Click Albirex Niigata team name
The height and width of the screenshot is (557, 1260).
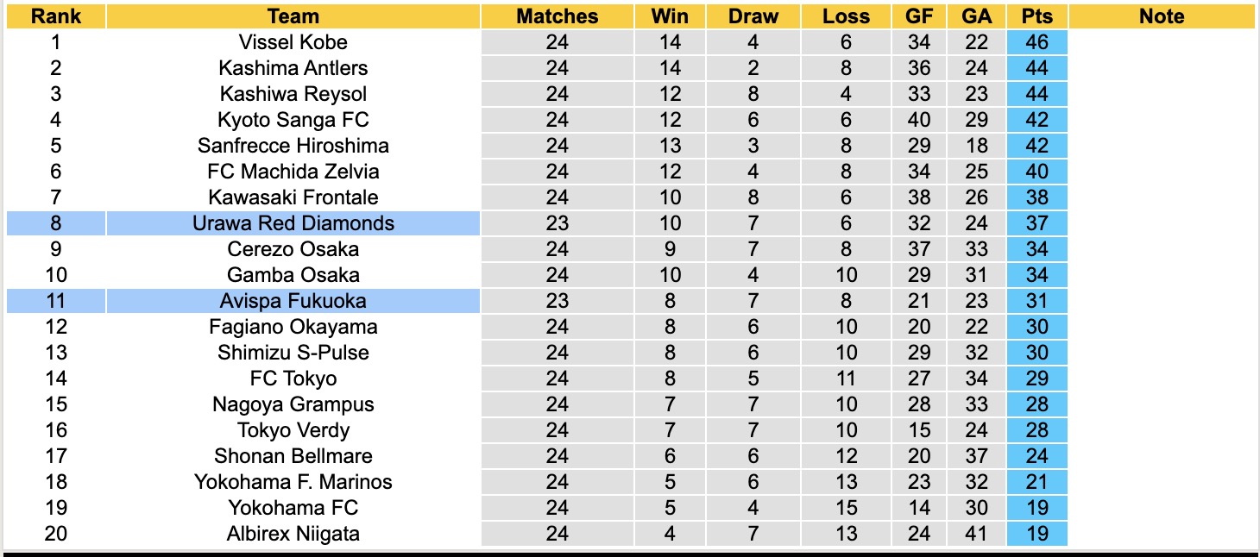293,534
